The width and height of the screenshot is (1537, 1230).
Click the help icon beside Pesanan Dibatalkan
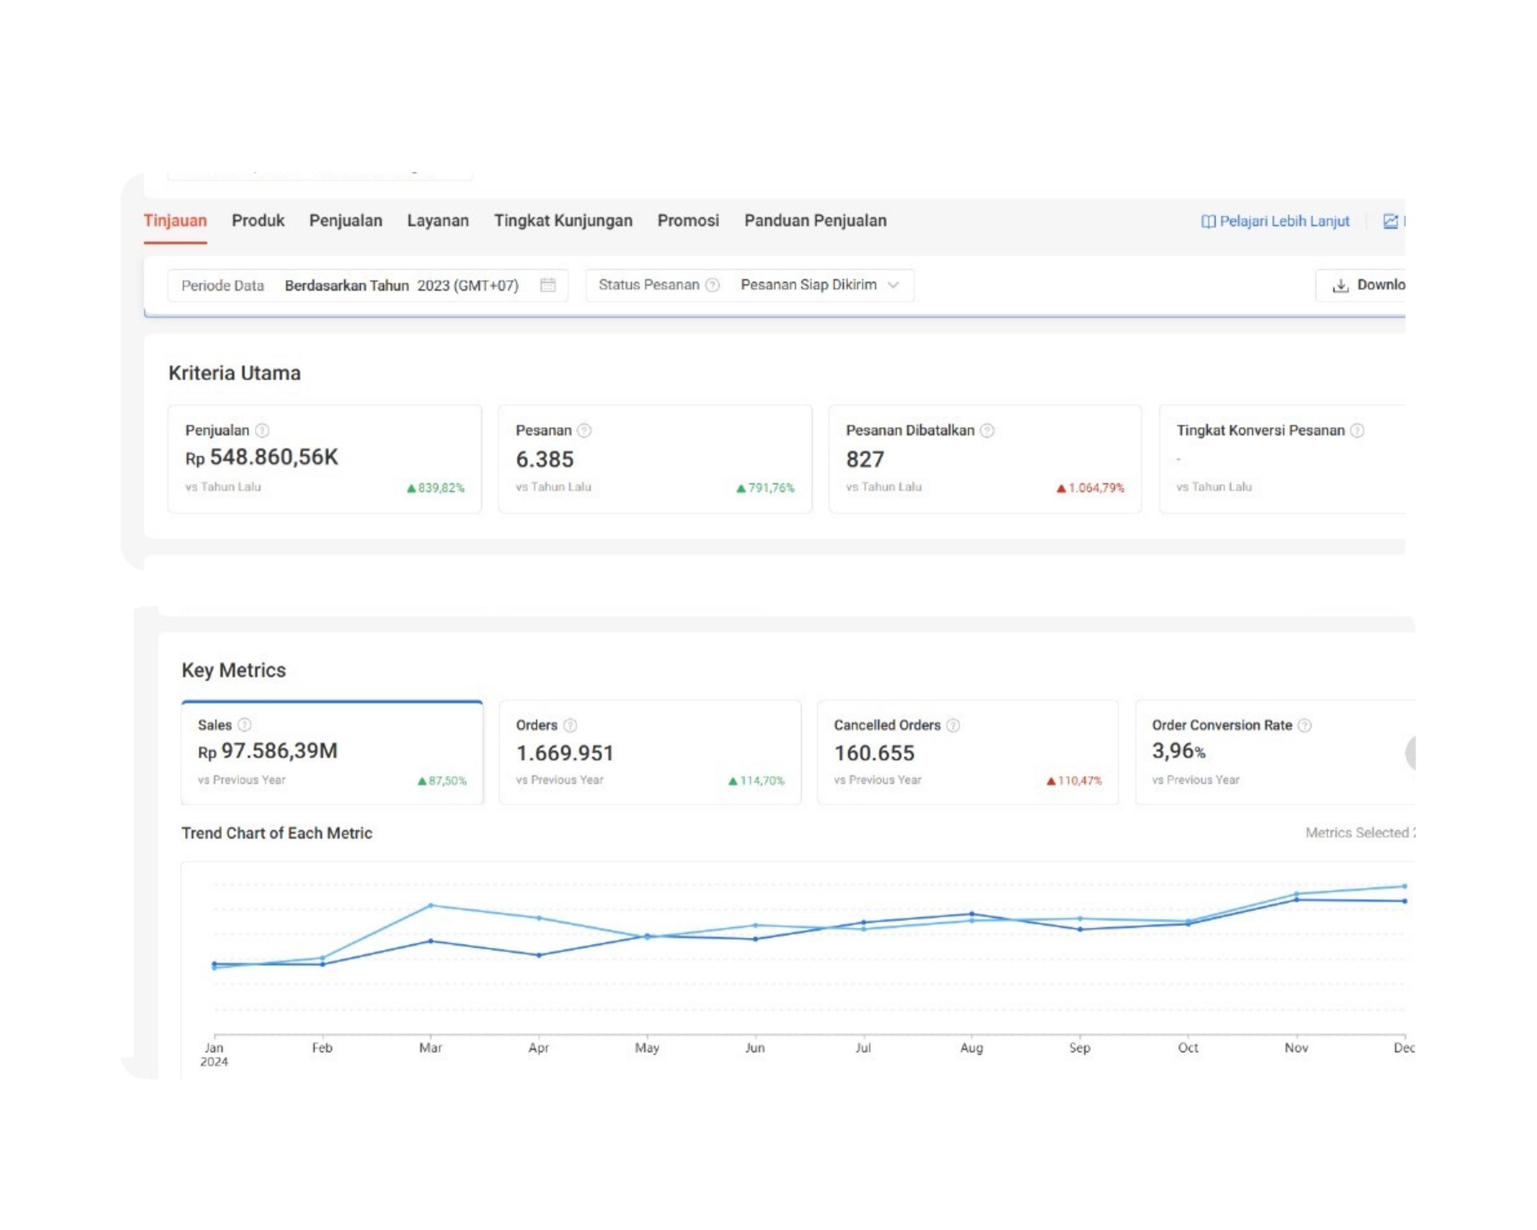point(987,431)
